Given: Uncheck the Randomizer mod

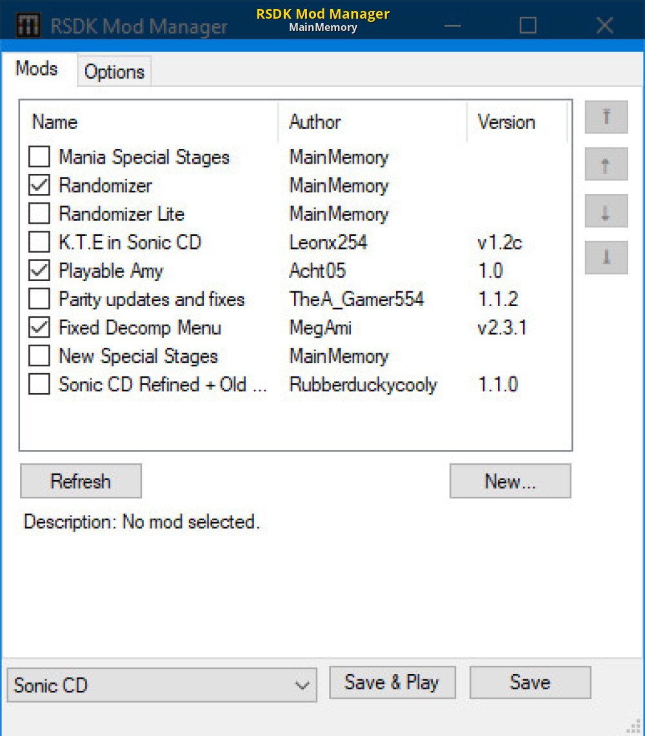Looking at the screenshot, I should pos(39,186).
